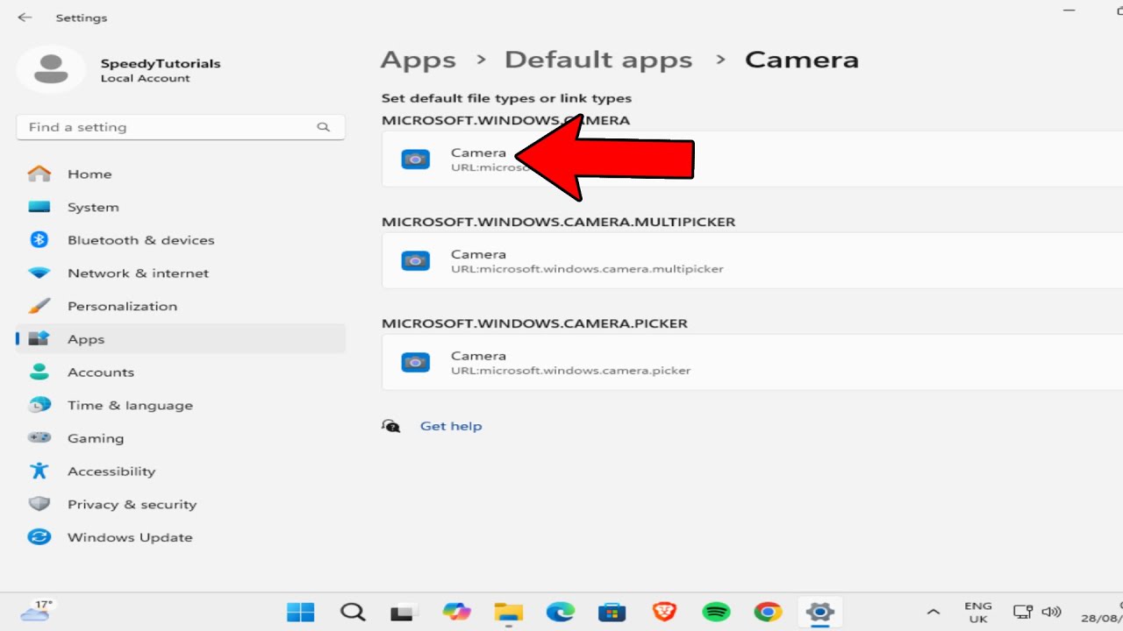Open Personalization settings
The image size is (1123, 631).
pyautogui.click(x=181, y=306)
